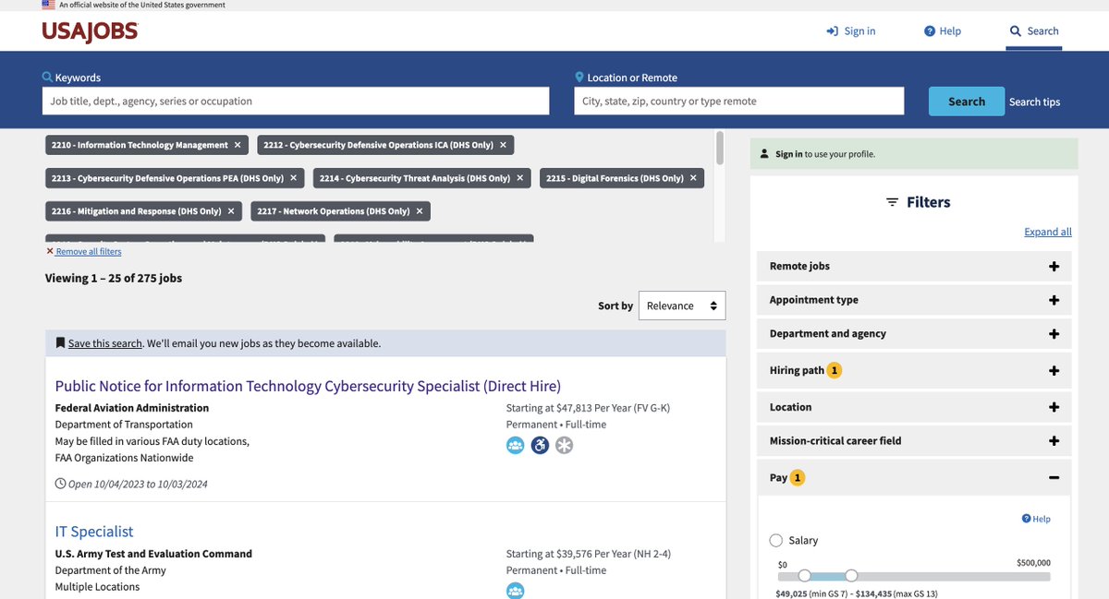Click the Location or Remote input field
The image size is (1109, 599).
pos(739,102)
